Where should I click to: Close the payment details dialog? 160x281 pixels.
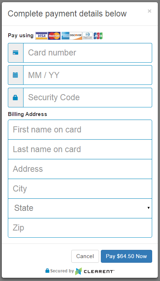tap(149, 11)
